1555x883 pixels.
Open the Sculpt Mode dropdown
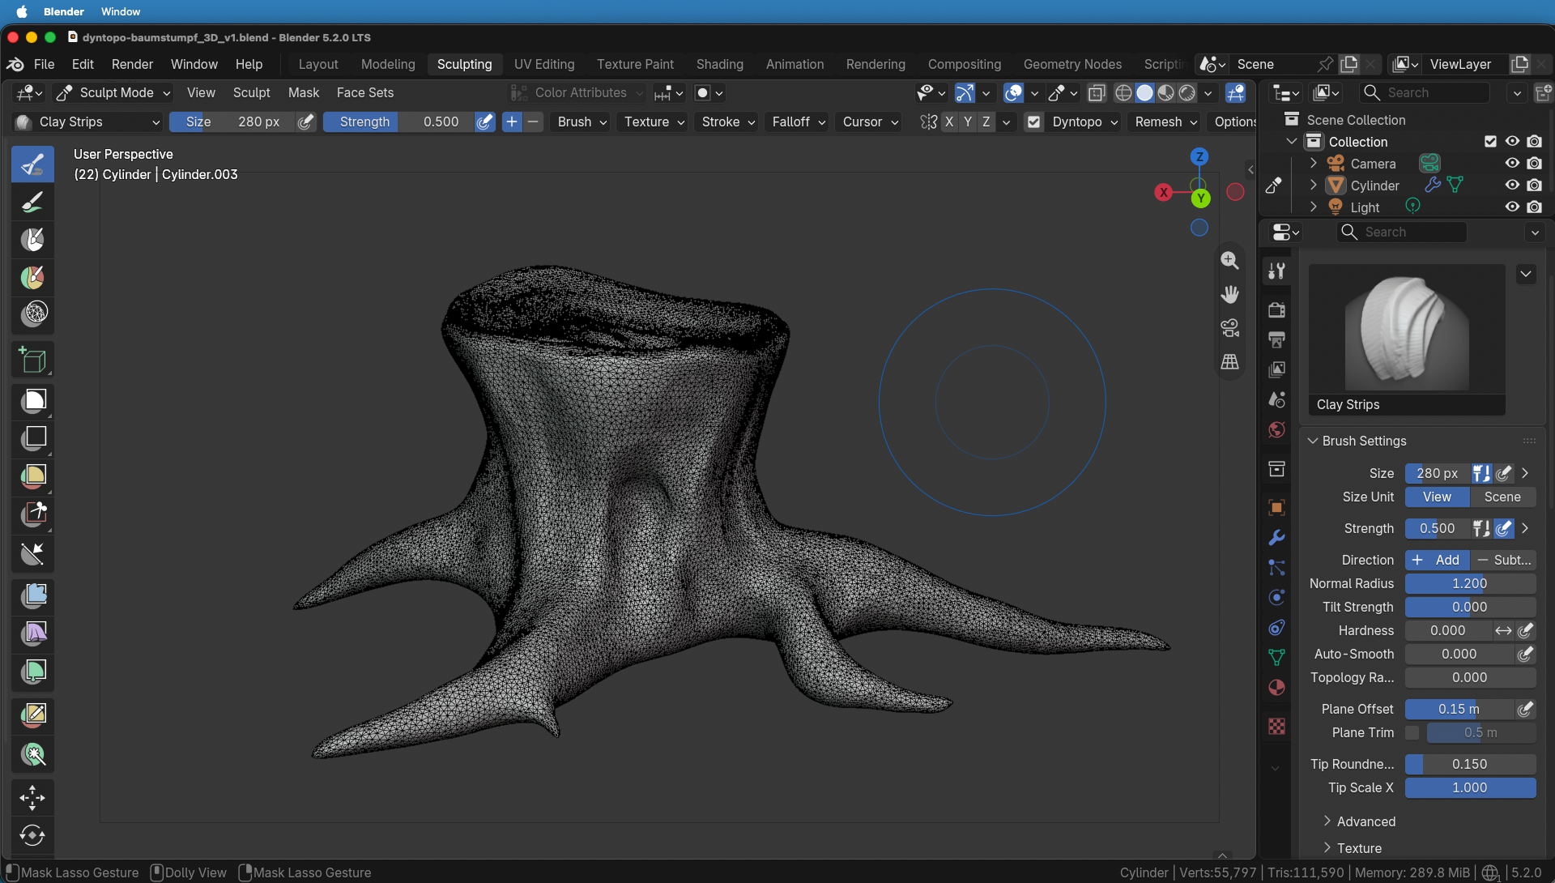113,92
